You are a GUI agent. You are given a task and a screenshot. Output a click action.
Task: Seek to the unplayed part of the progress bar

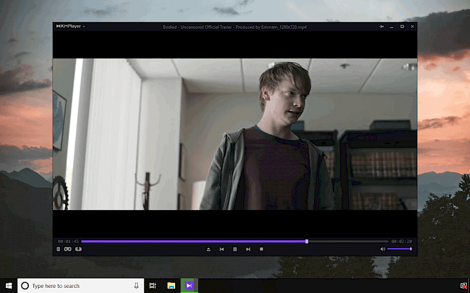[x=348, y=241]
